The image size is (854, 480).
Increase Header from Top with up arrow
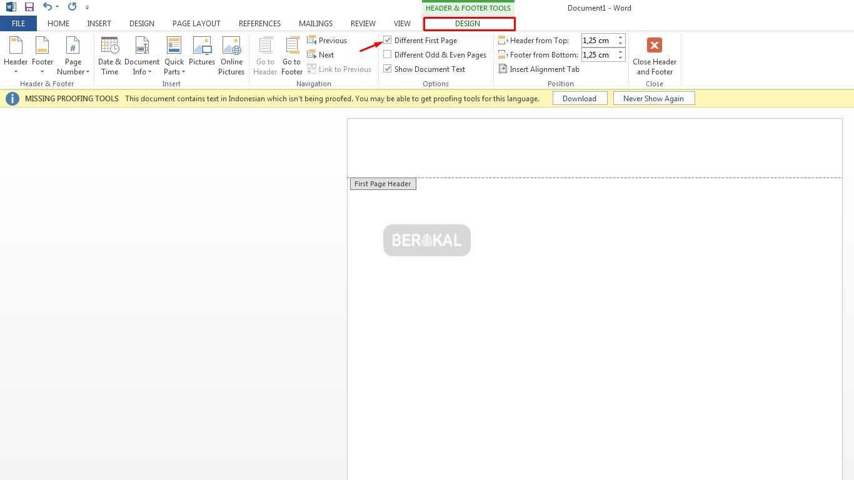coord(621,37)
